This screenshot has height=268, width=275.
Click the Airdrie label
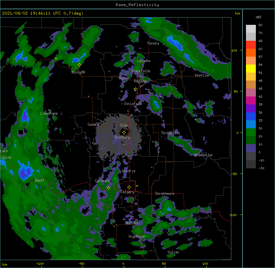[129, 171]
